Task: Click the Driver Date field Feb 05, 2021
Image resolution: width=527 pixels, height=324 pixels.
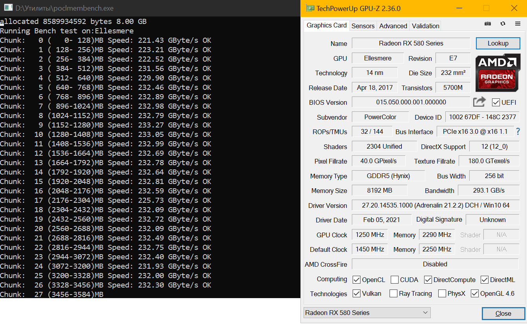Action: (382, 220)
